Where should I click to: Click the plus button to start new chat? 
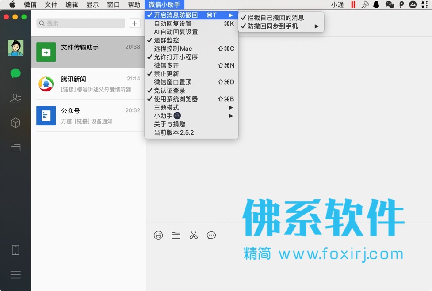click(134, 23)
